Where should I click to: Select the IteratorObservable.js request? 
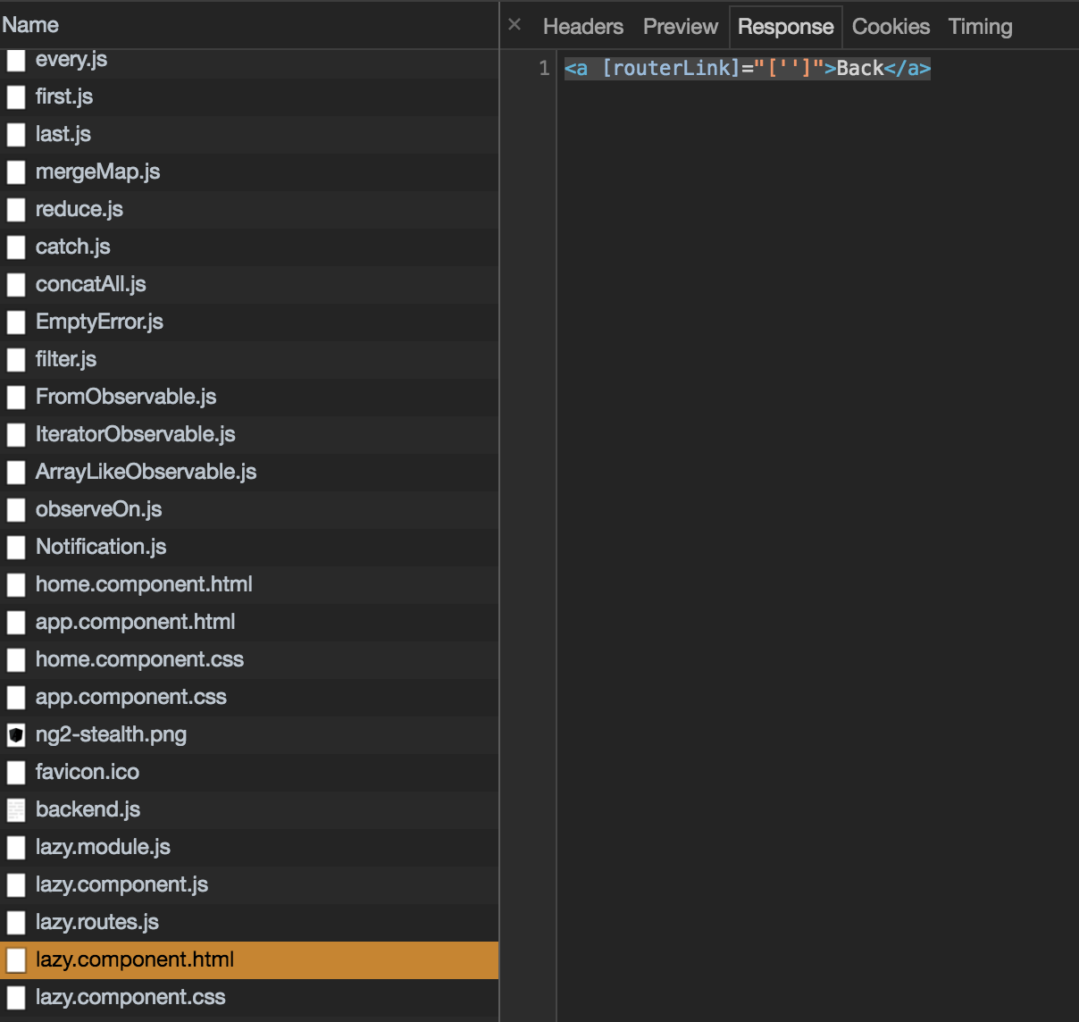click(249, 434)
